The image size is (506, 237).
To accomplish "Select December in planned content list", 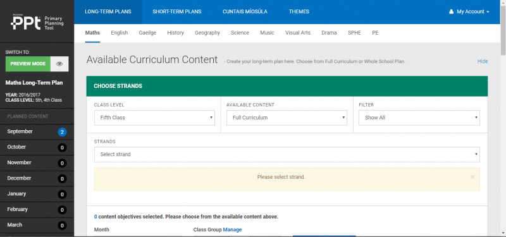I will point(37,178).
